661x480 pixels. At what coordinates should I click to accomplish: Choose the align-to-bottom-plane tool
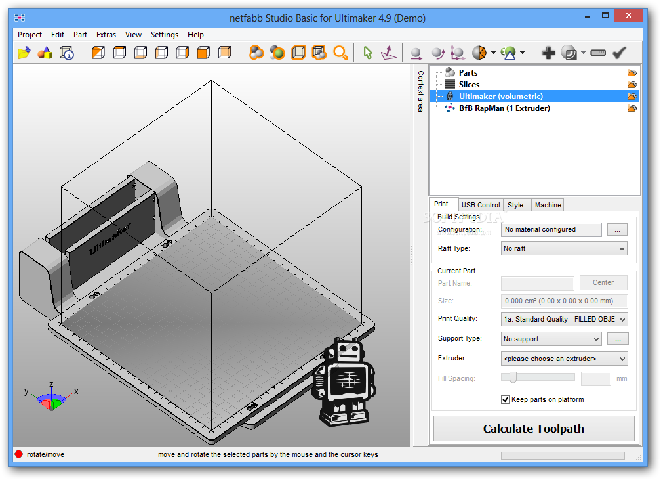(x=388, y=53)
